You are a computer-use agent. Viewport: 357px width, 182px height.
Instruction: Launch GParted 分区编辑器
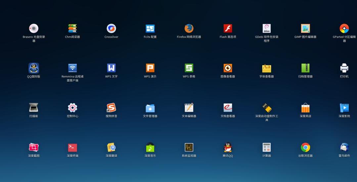coord(344,28)
